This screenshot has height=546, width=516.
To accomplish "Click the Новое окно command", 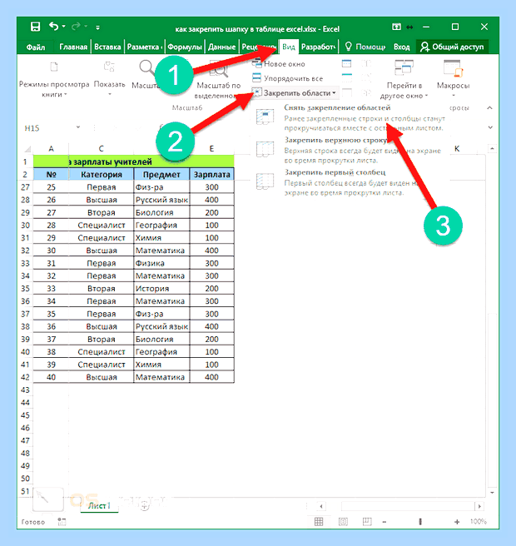I will click(x=279, y=64).
